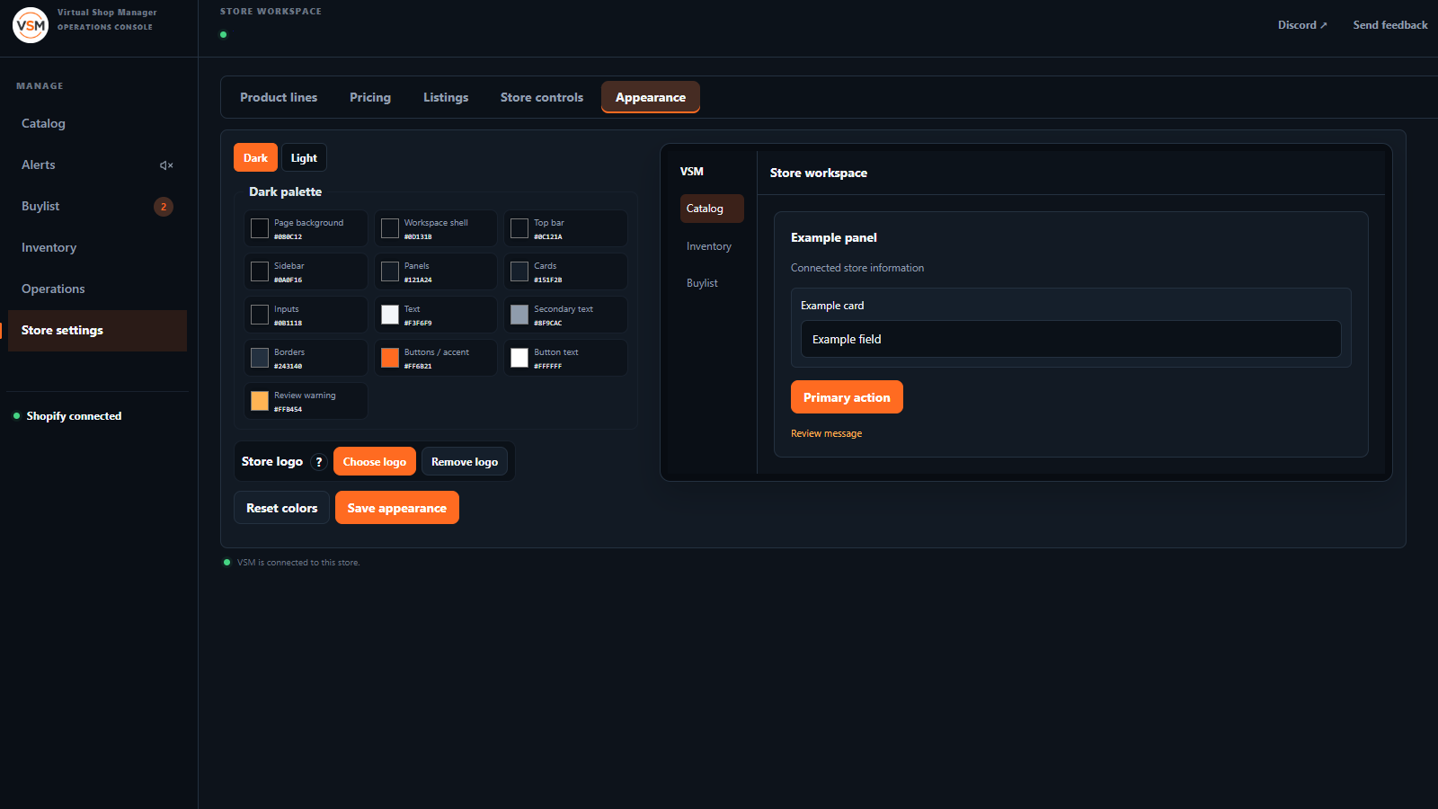Click the Example field input in the preview
This screenshot has width=1438, height=809.
pyautogui.click(x=1070, y=339)
